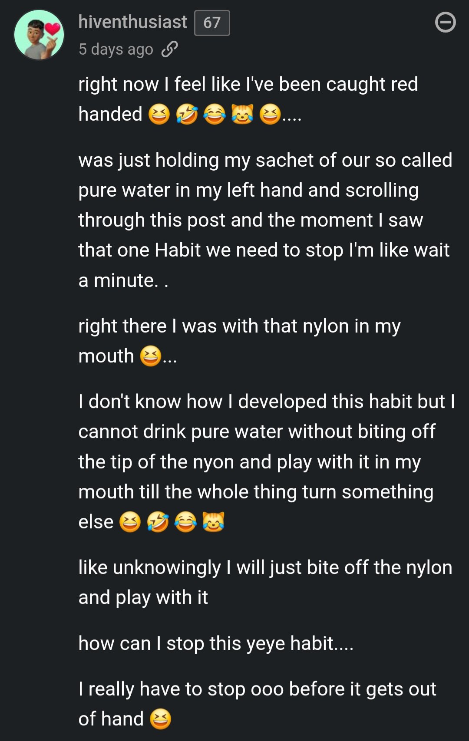Copy the comment permalink chain icon

point(169,49)
